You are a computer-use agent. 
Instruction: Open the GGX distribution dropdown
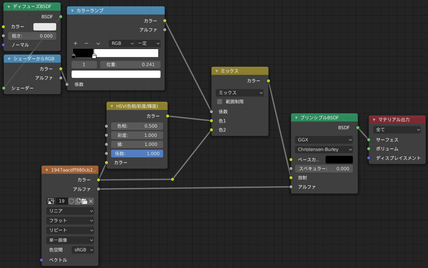coord(324,140)
